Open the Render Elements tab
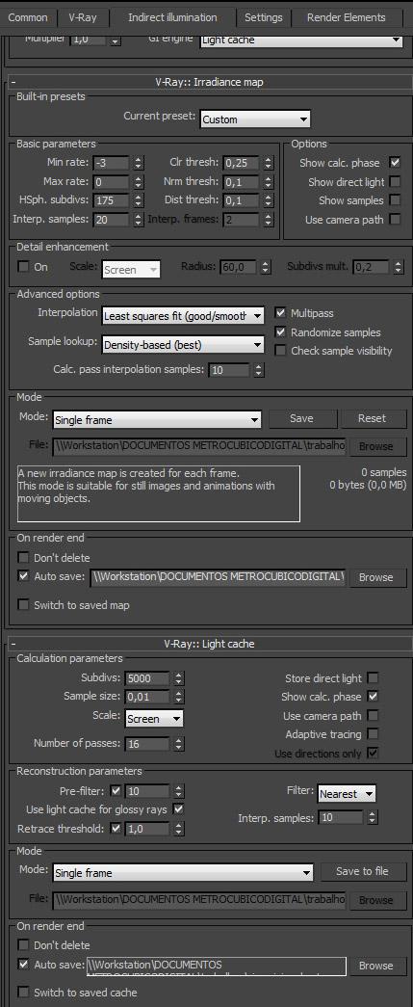Image resolution: width=413 pixels, height=1007 pixels. coord(347,17)
